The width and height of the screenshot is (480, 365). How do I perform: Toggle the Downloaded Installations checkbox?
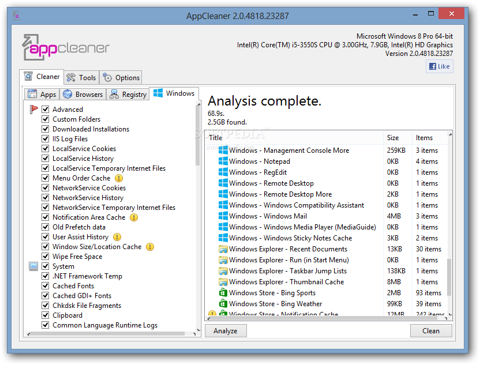tap(46, 129)
